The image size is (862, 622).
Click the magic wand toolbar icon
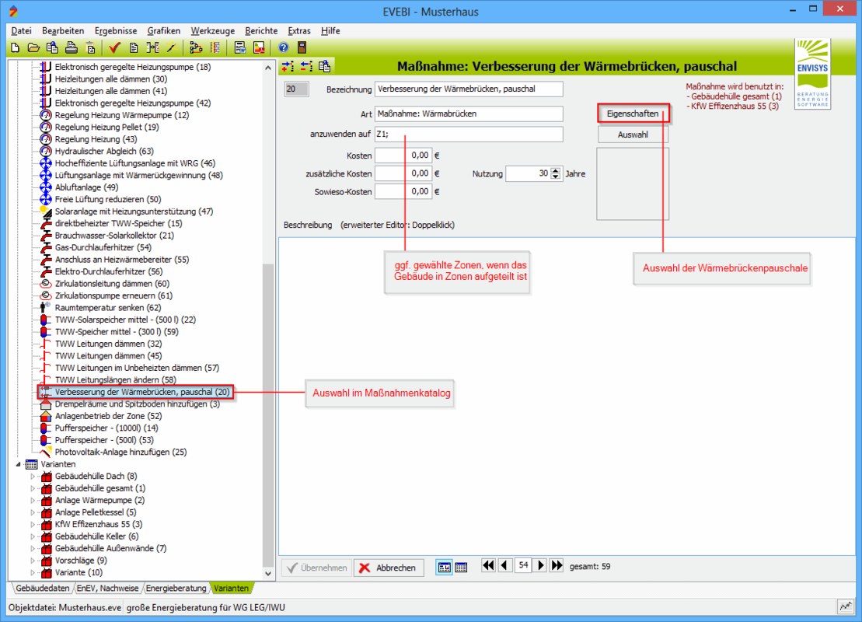(x=171, y=47)
